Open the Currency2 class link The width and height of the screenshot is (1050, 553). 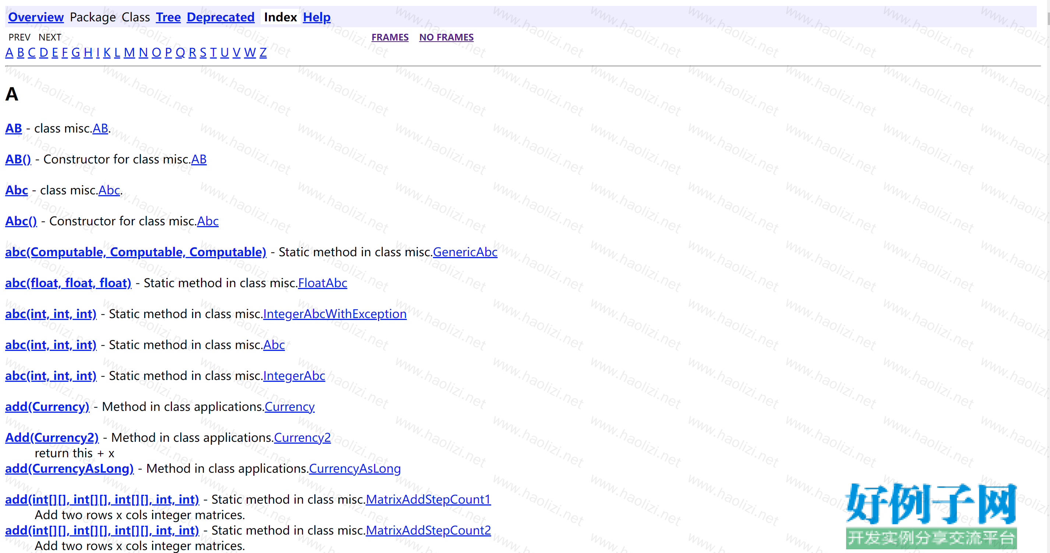[x=302, y=438]
